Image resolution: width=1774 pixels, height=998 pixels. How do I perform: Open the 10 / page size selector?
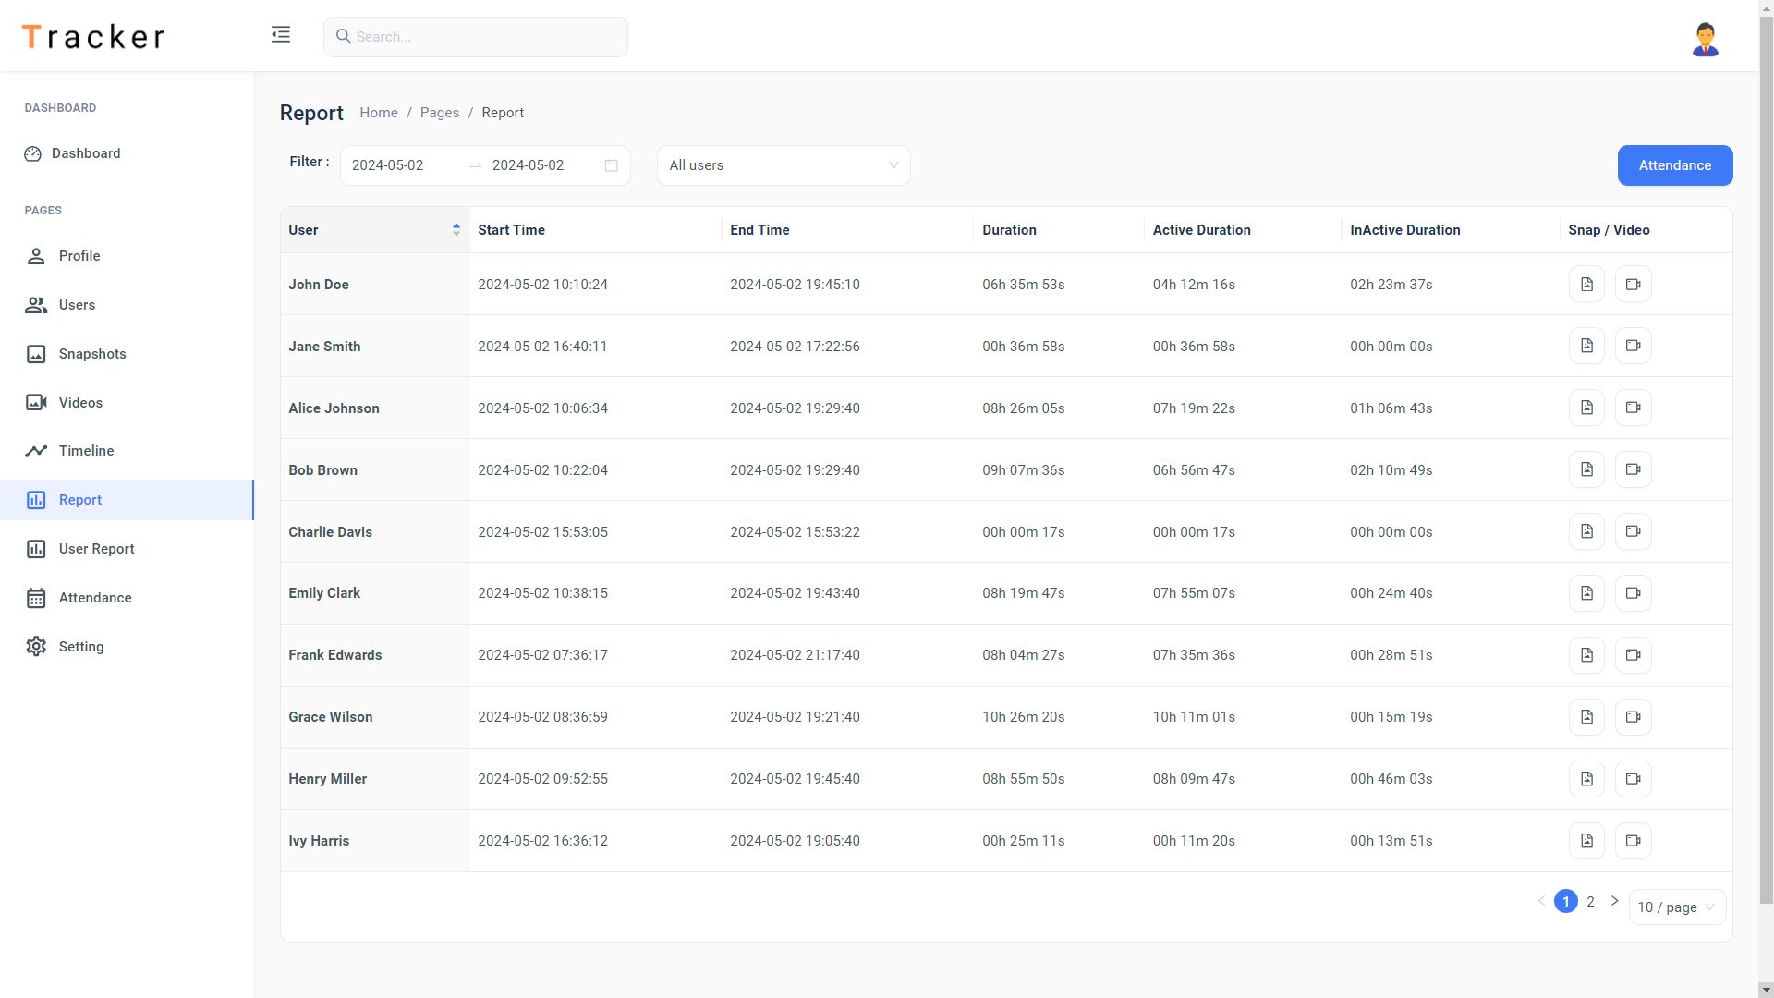1676,907
